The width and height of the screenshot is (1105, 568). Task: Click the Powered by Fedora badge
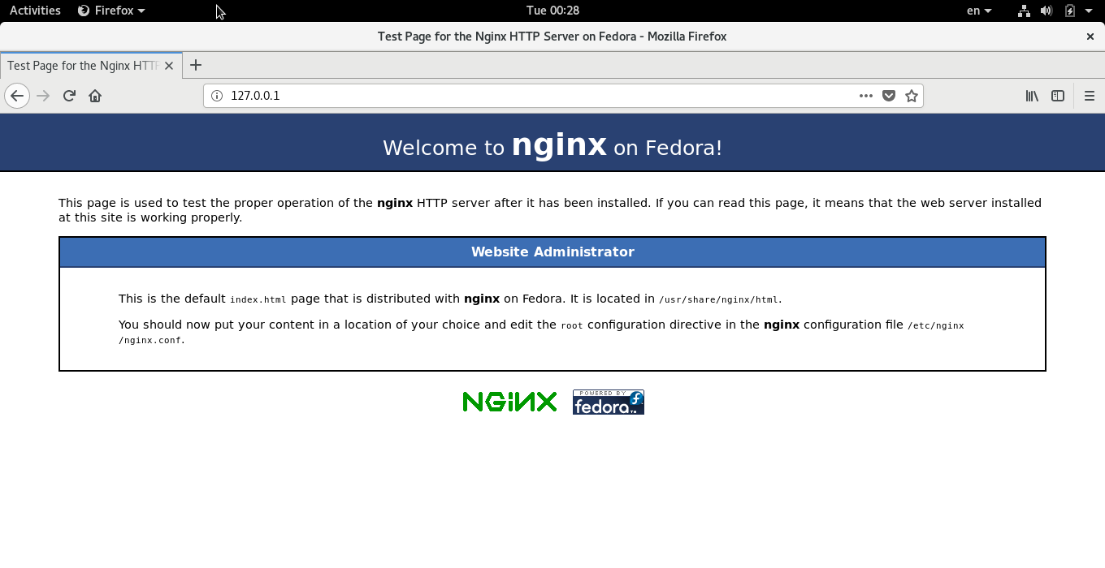(x=609, y=402)
